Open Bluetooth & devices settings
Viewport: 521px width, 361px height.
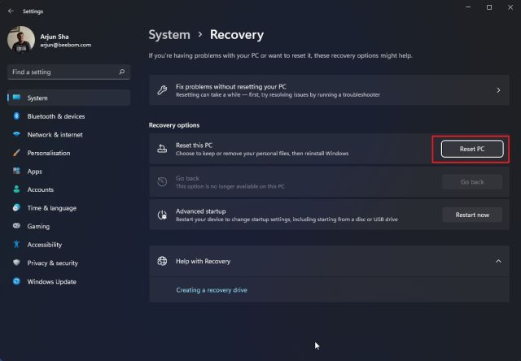(x=56, y=116)
